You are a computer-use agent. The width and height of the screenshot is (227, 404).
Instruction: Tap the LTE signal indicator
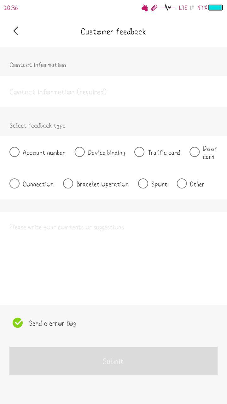click(183, 8)
